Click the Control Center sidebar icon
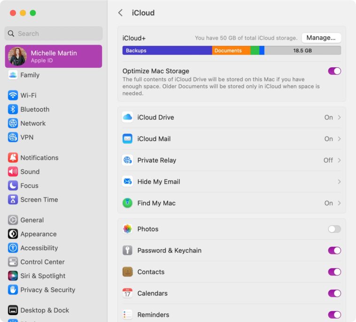This screenshot has width=356, height=322. click(13, 262)
